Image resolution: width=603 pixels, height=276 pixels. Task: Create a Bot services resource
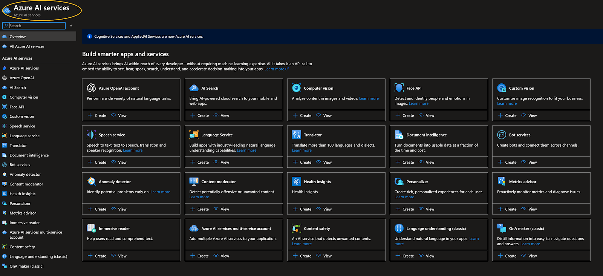click(x=507, y=162)
